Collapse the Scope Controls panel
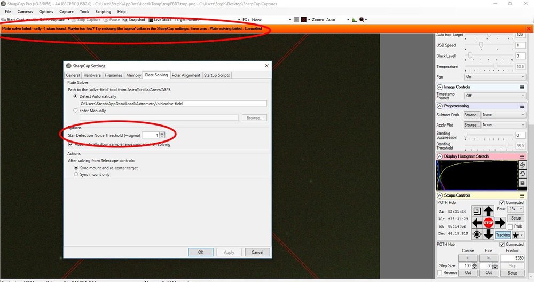The width and height of the screenshot is (534, 282). click(x=439, y=195)
